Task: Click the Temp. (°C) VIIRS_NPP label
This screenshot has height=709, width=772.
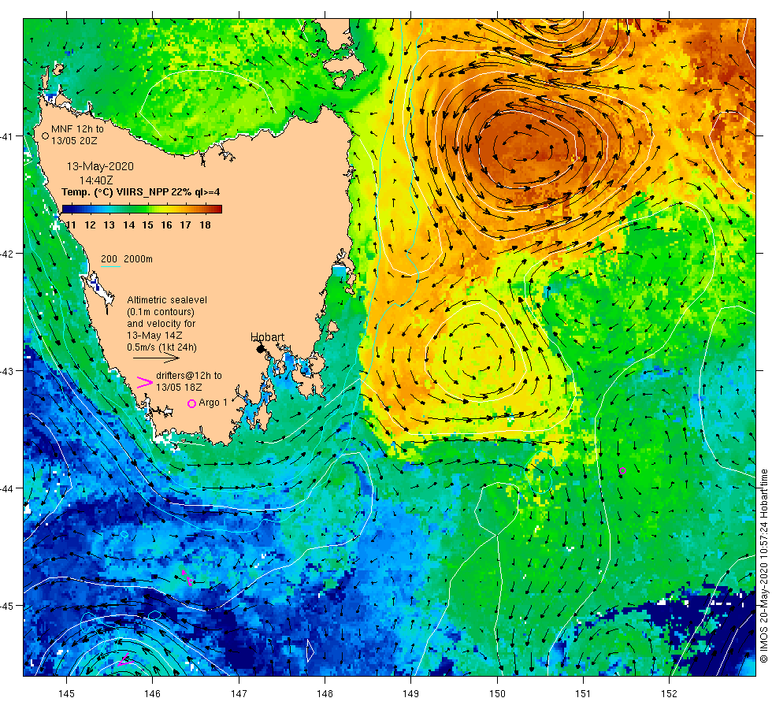Action: [x=141, y=192]
